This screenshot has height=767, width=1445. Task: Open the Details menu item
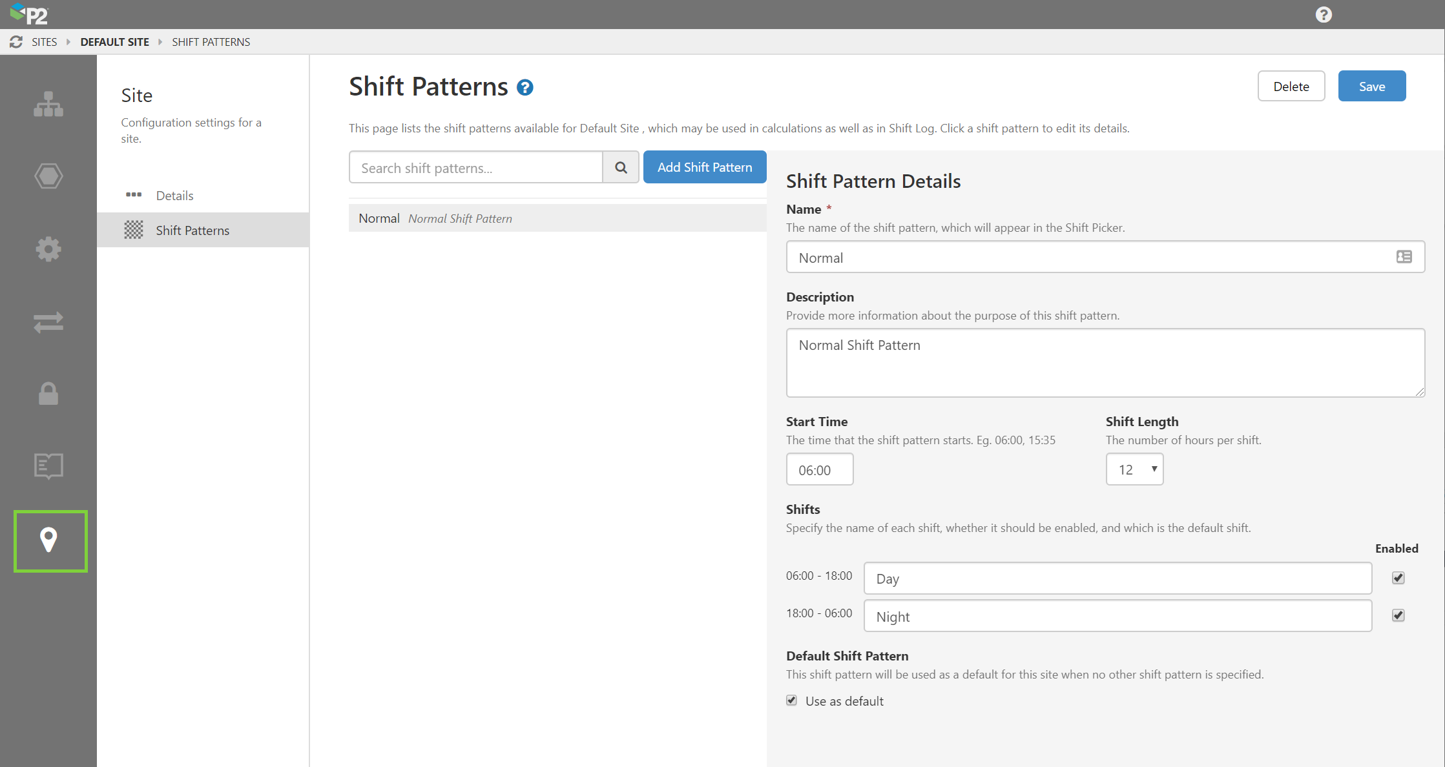click(x=174, y=196)
